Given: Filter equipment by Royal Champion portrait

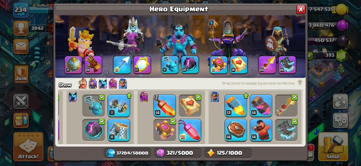Looking at the screenshot, I should point(123,84).
